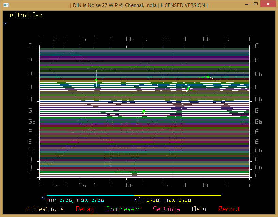Click the top Gb note label
This screenshot has height=217, width=278.
pyautogui.click(x=129, y=39)
